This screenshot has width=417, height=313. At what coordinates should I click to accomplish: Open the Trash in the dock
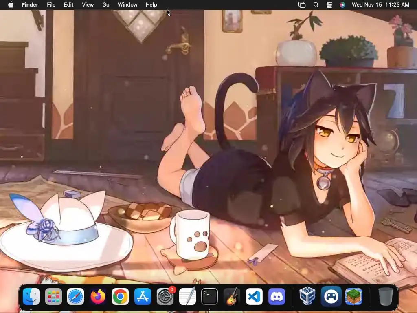tap(386, 296)
